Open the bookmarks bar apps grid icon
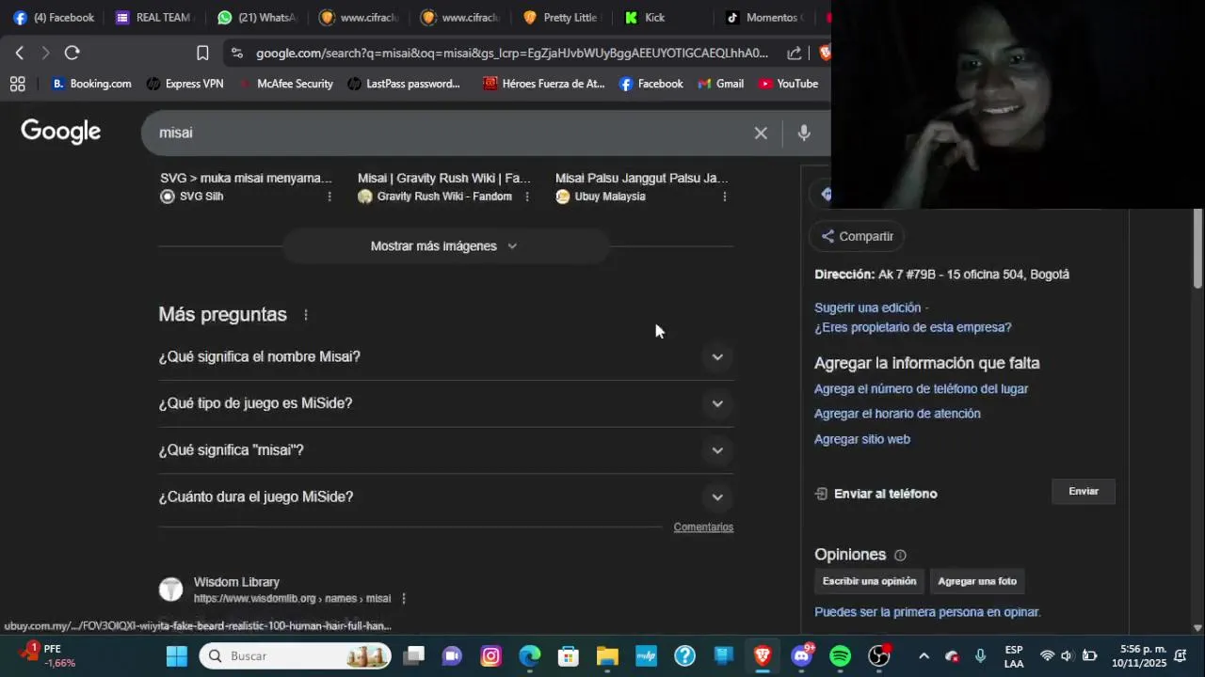The height and width of the screenshot is (677, 1205). (17, 84)
